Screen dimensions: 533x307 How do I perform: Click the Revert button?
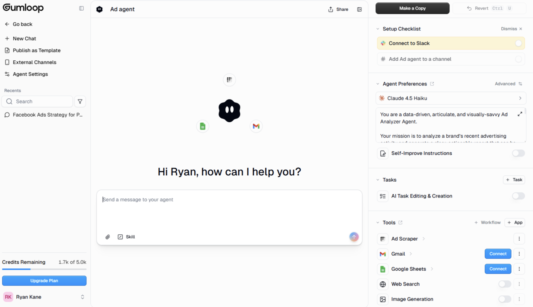point(490,8)
